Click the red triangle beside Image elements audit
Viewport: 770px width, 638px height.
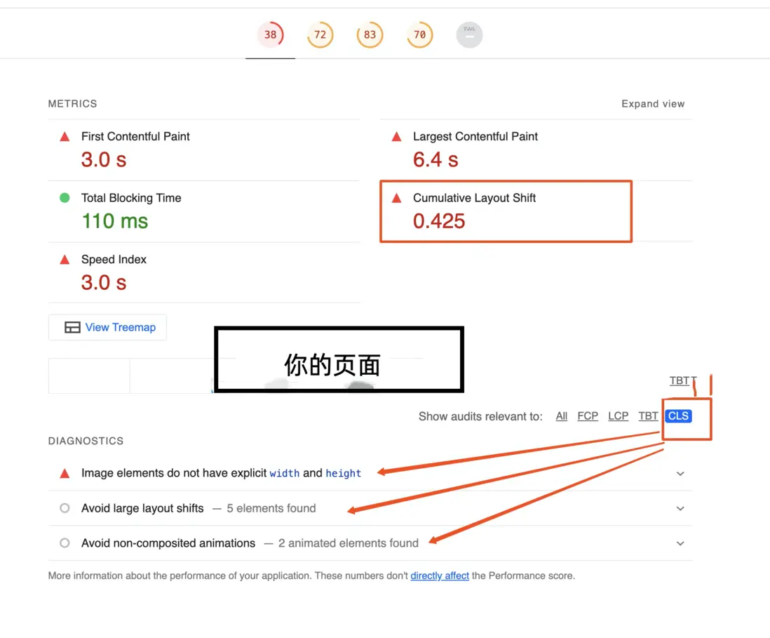pyautogui.click(x=65, y=473)
